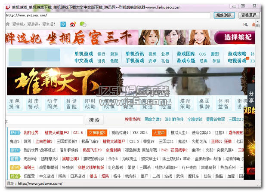The width and height of the screenshot is (266, 192).
Task: Click the 模拟人生4 link
Action: point(179,133)
